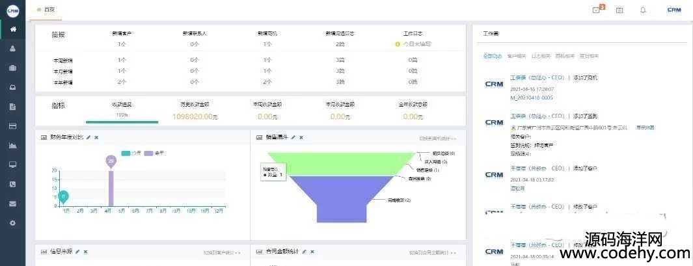Open the envelope mail icon in sidebar
Screen dimensions: 693x266
(x=13, y=204)
